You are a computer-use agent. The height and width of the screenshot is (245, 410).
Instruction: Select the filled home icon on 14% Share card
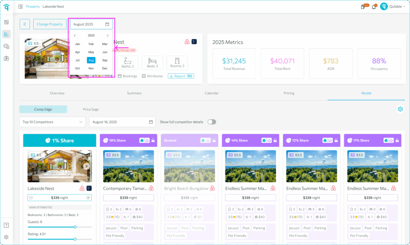[x=264, y=141]
